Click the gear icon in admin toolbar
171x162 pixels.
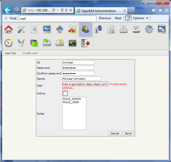pyautogui.click(x=149, y=29)
